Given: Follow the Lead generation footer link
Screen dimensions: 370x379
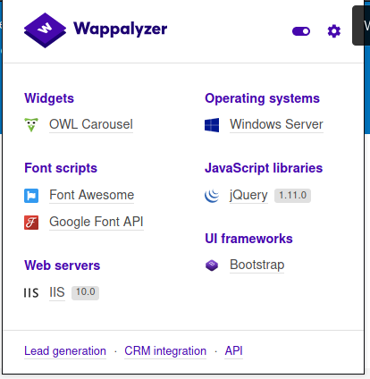Looking at the screenshot, I should pyautogui.click(x=65, y=351).
